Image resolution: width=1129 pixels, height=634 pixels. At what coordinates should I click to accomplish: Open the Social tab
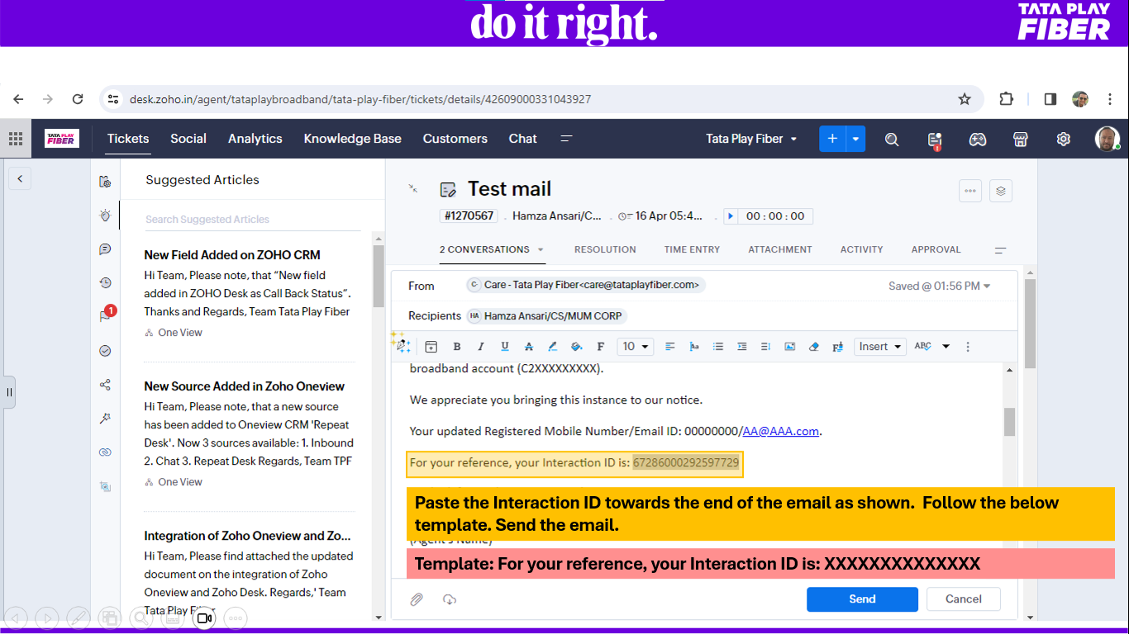pos(188,139)
